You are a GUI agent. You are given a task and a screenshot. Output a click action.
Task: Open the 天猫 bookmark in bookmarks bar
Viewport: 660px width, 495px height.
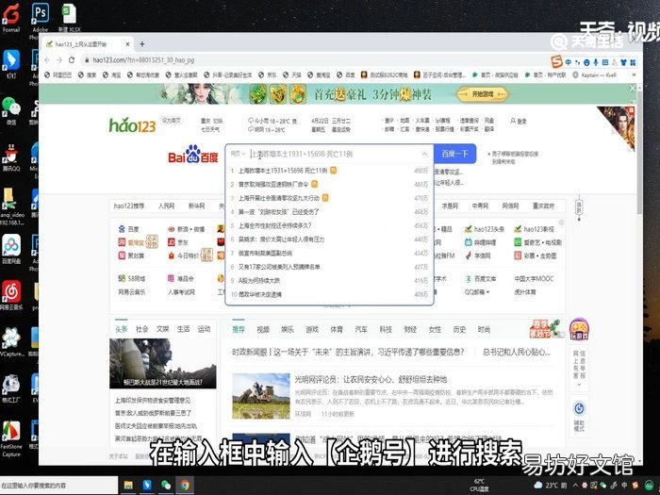coord(292,74)
